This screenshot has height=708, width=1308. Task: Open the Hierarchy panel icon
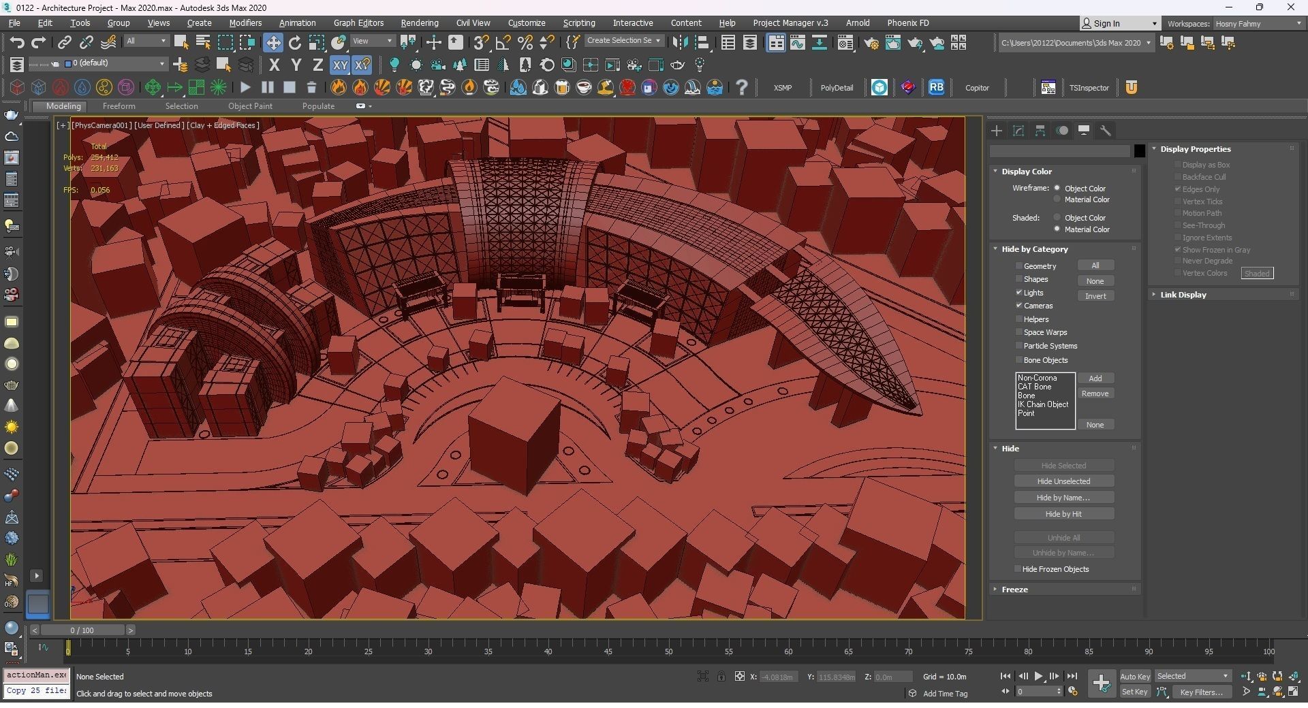(1040, 131)
